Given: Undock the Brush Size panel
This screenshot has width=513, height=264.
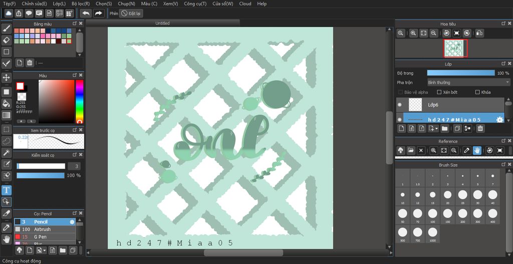Looking at the screenshot, I should [x=503, y=165].
